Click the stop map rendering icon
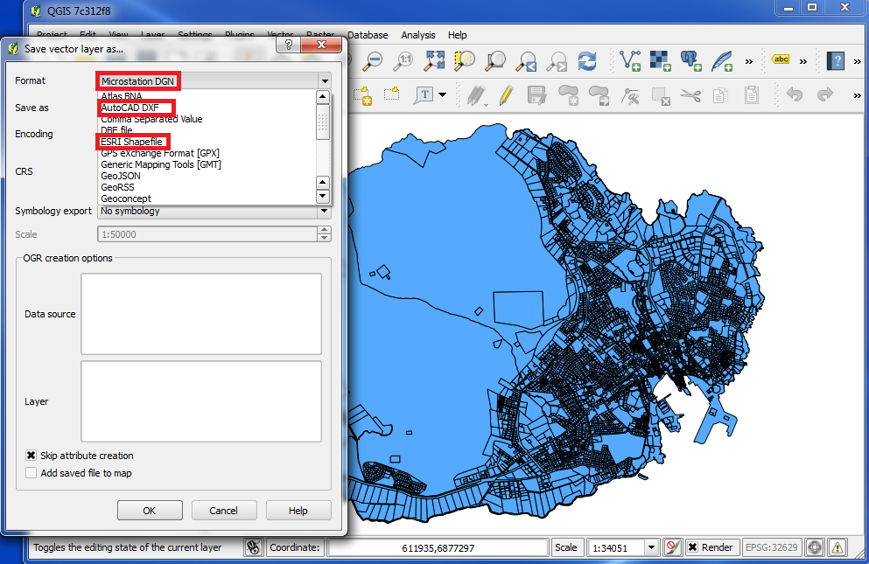This screenshot has width=869, height=564. [x=672, y=547]
